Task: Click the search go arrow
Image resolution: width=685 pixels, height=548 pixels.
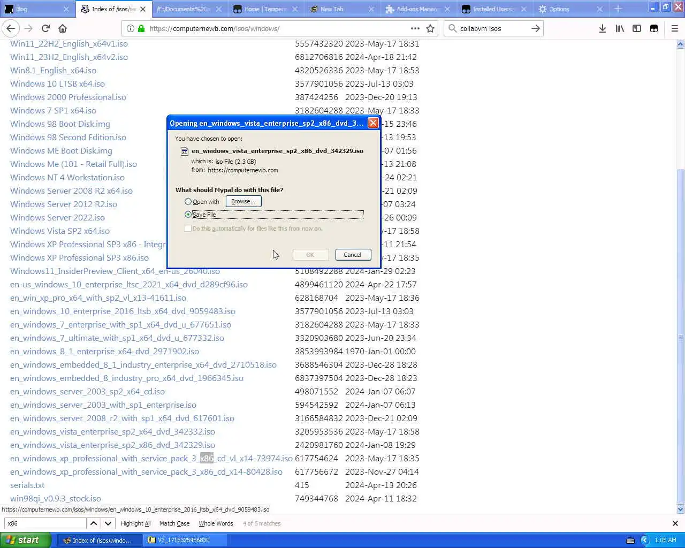Action: click(535, 28)
